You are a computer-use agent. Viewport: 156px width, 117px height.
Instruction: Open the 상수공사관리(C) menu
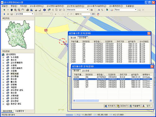(37, 6)
